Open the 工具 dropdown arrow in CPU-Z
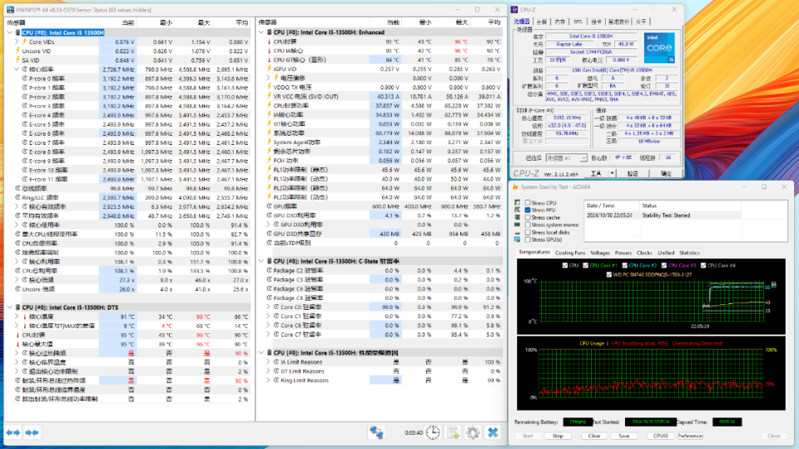Viewport: 799px width, 449px height. point(612,173)
